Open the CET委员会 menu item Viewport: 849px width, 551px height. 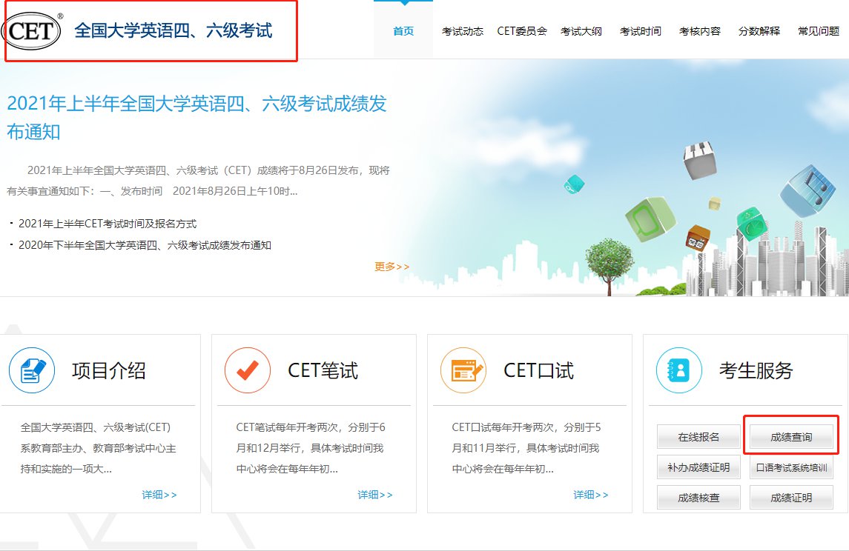pos(522,31)
